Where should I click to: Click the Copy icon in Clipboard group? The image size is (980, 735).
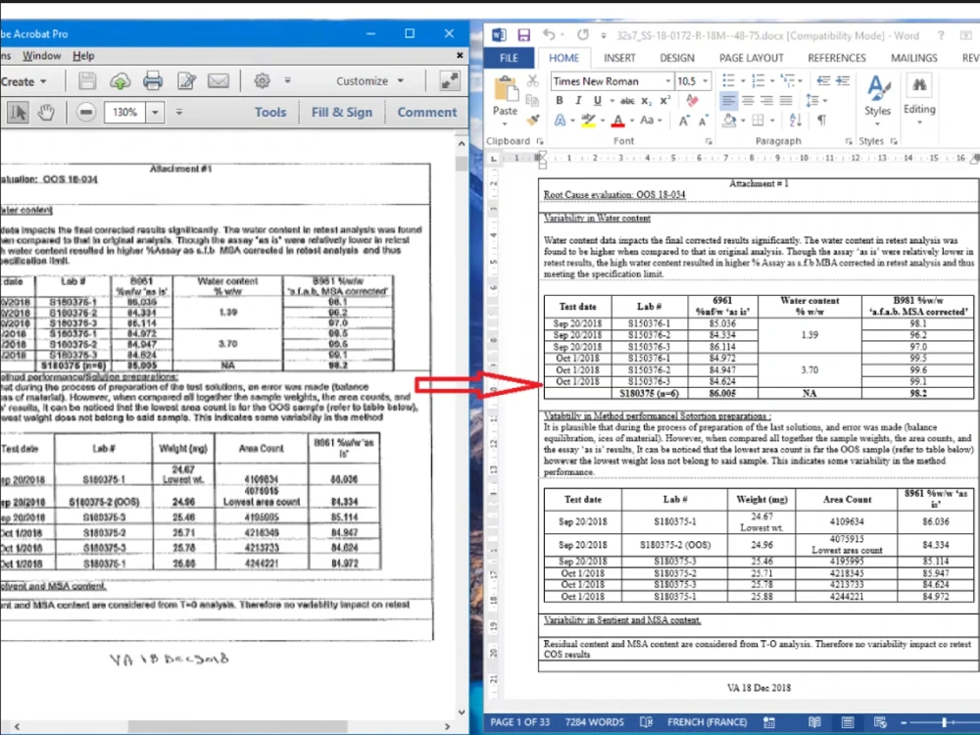click(x=532, y=100)
